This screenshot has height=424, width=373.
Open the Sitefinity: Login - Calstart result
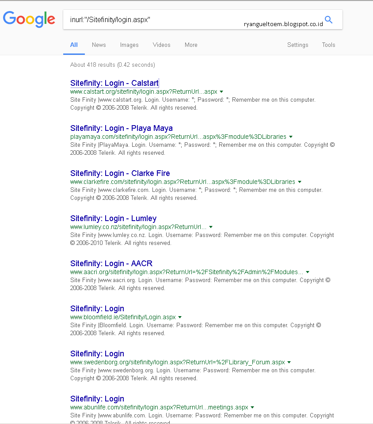(x=114, y=83)
